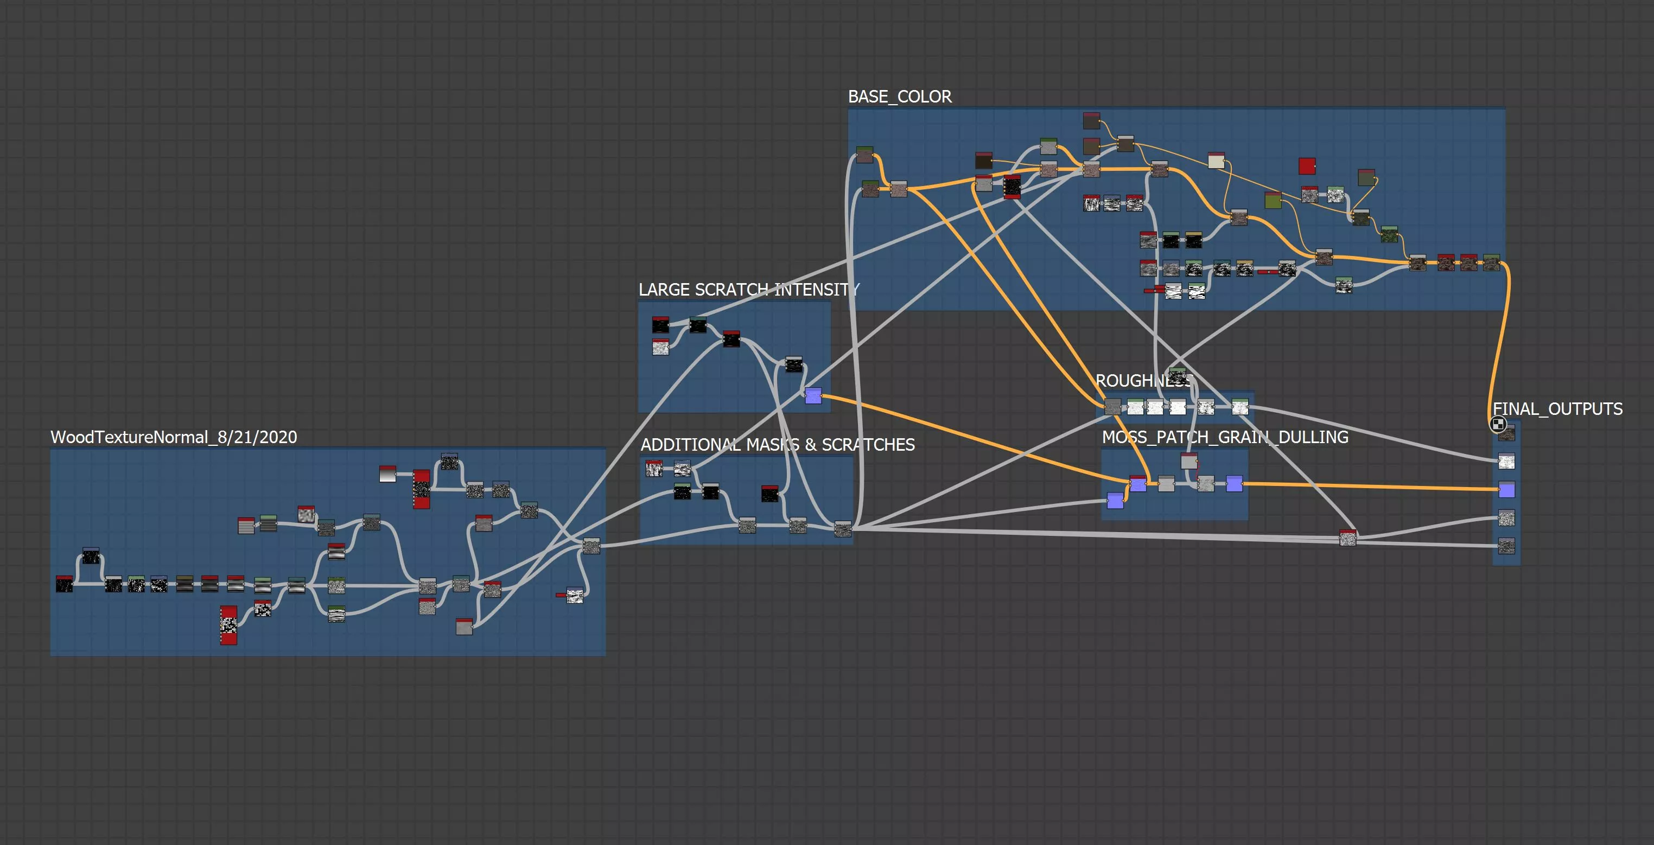This screenshot has width=1654, height=845.
Task: Select the node overlapping the ROUGHNESS label
Action: (x=1178, y=376)
